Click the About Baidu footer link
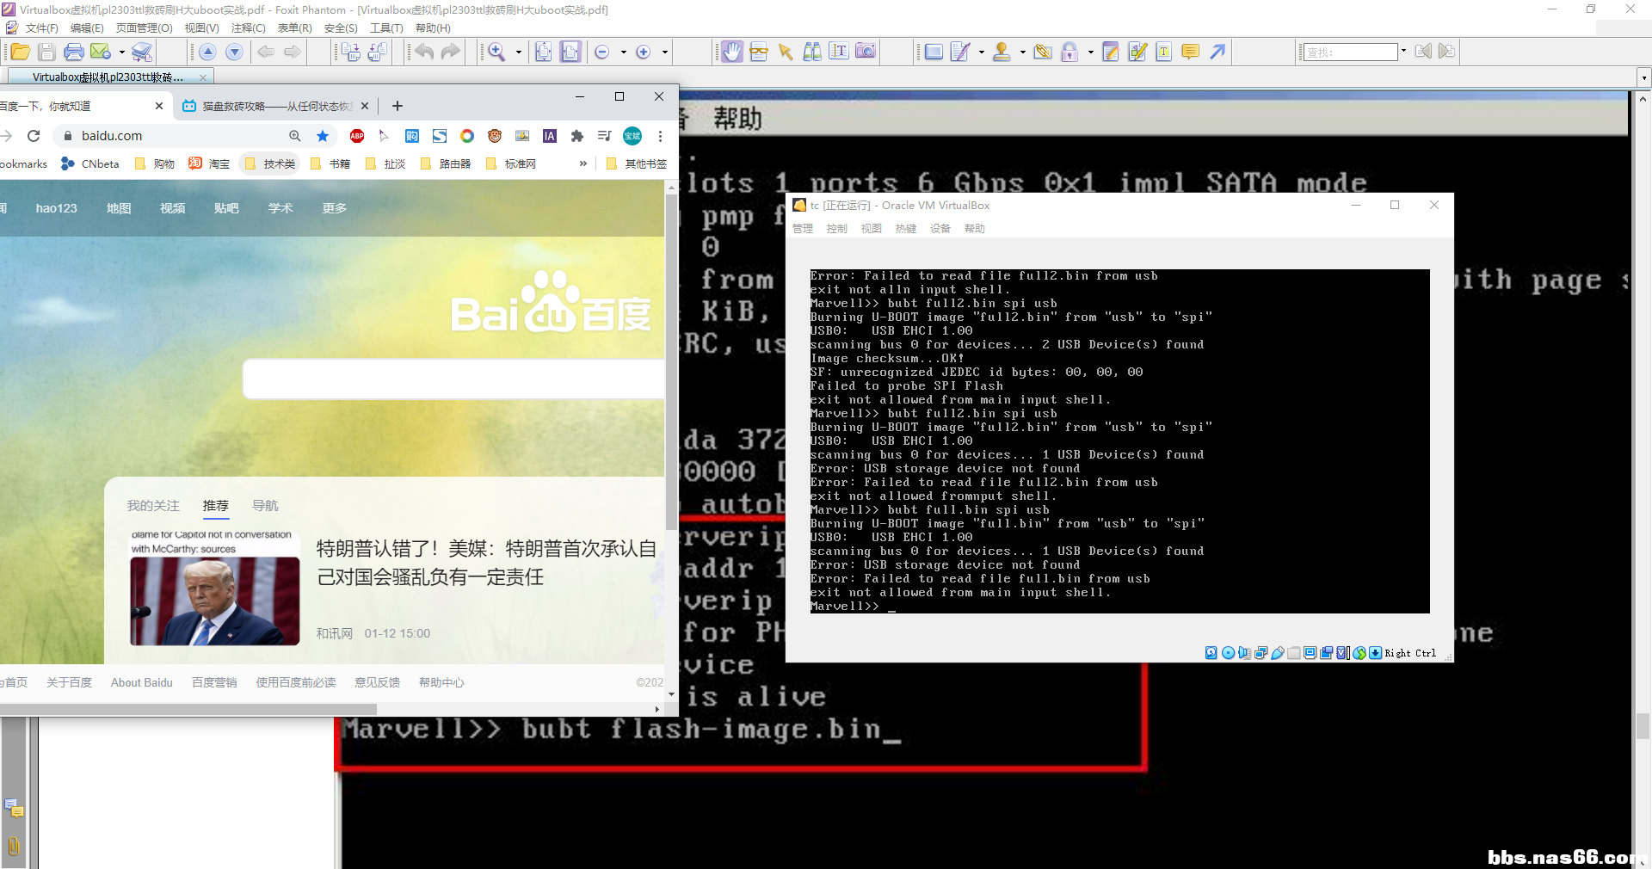 click(x=142, y=682)
